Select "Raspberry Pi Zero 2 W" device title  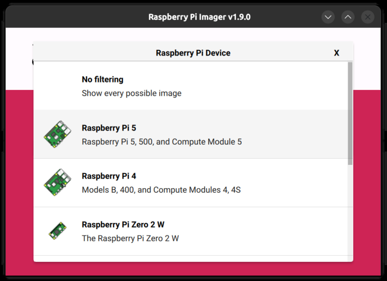123,225
